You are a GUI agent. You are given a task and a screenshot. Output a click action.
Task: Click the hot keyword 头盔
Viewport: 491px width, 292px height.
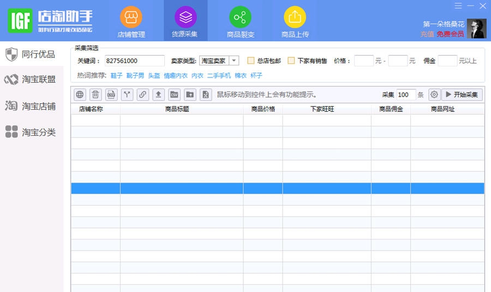click(154, 75)
